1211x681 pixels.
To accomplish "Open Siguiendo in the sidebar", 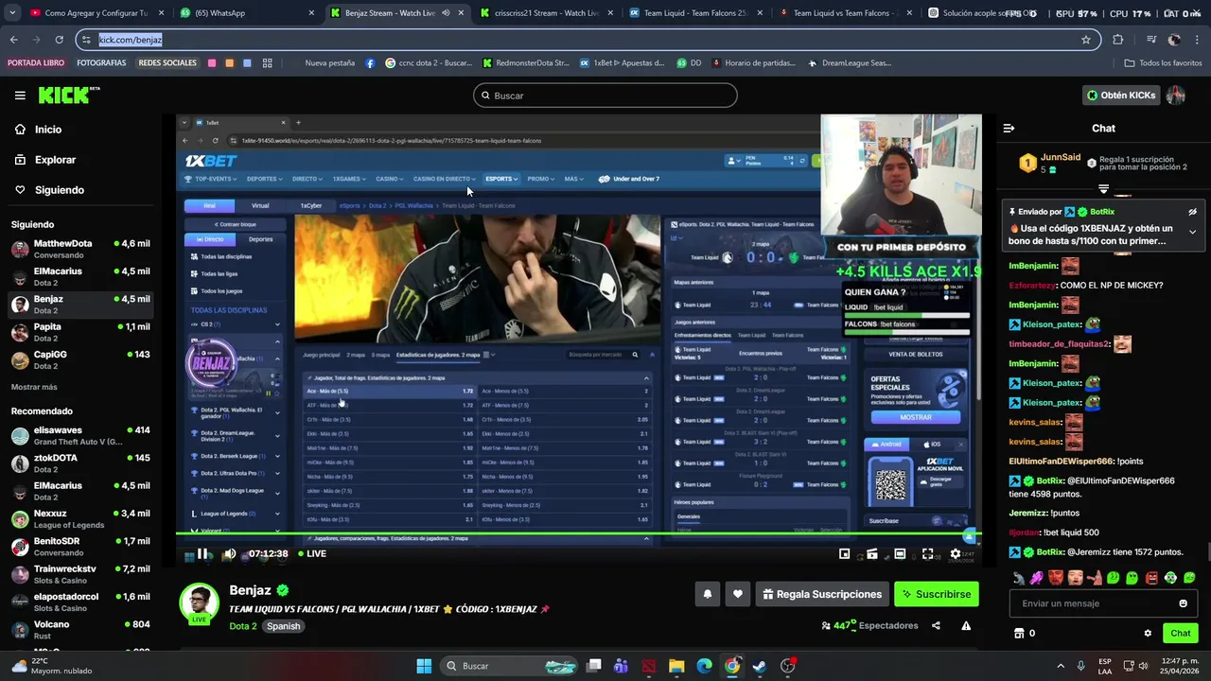I will pos(60,190).
